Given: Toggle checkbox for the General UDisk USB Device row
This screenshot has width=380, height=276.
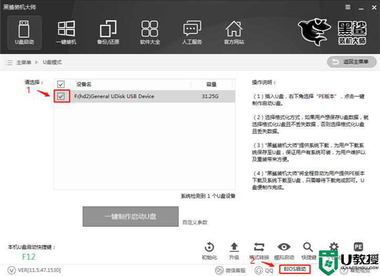Looking at the screenshot, I should coord(61,96).
